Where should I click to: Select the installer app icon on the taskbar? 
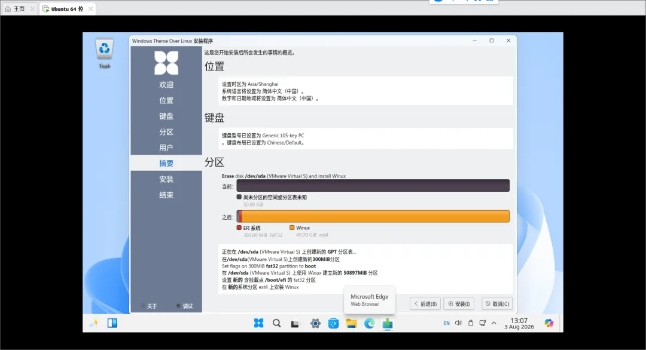click(x=387, y=323)
